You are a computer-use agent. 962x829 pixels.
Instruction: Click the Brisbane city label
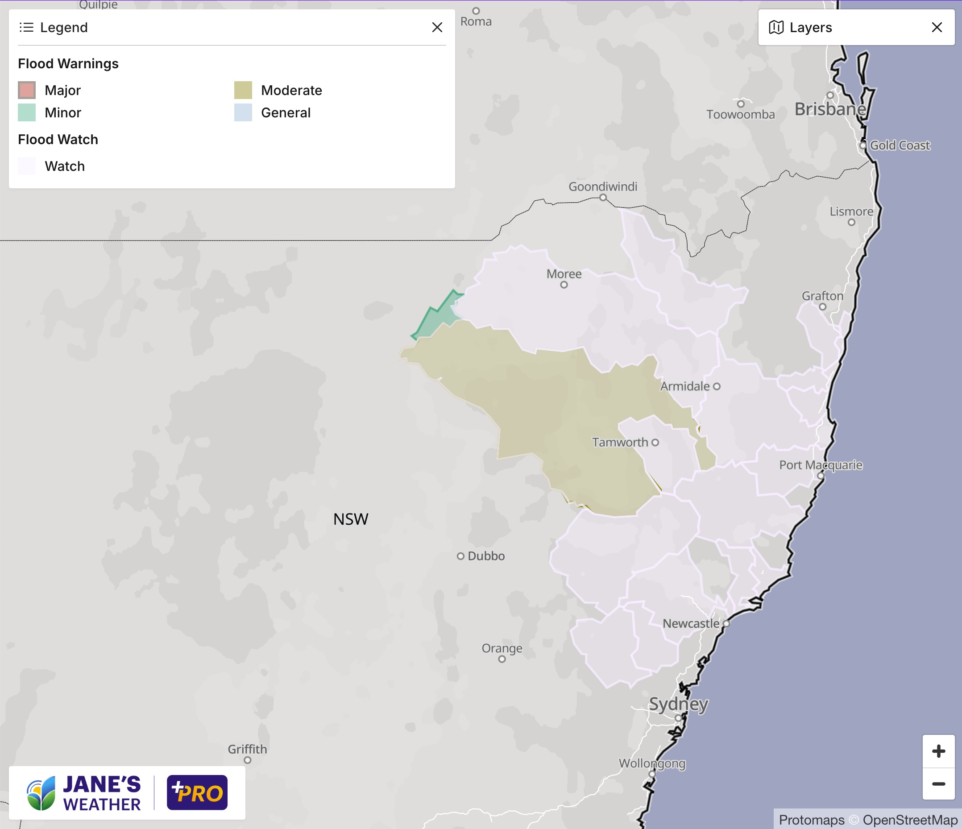[x=830, y=109]
